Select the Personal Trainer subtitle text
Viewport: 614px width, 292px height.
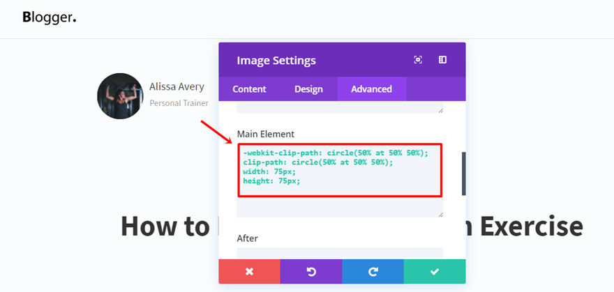(x=179, y=103)
